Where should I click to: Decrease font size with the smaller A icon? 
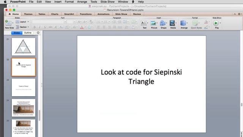[85, 22]
